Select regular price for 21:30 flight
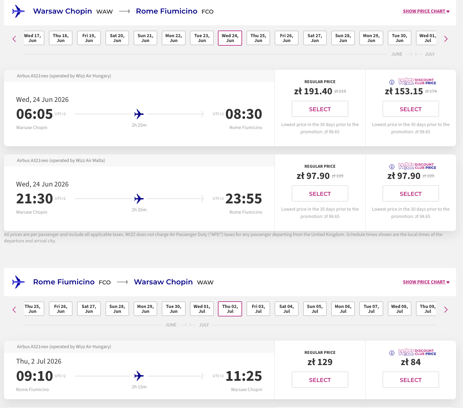463x408 pixels. [320, 193]
